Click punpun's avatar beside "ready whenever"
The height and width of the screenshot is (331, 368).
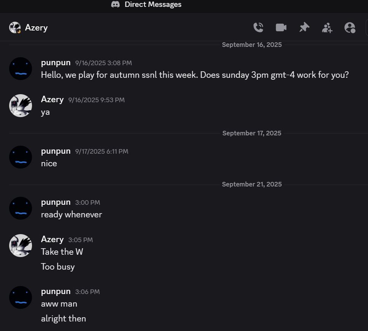[x=21, y=208]
